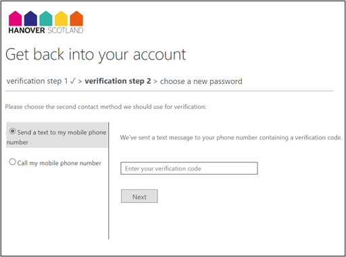Image resolution: width=346 pixels, height=257 pixels.
Task: Click the orange house logo icon
Action: point(76,18)
